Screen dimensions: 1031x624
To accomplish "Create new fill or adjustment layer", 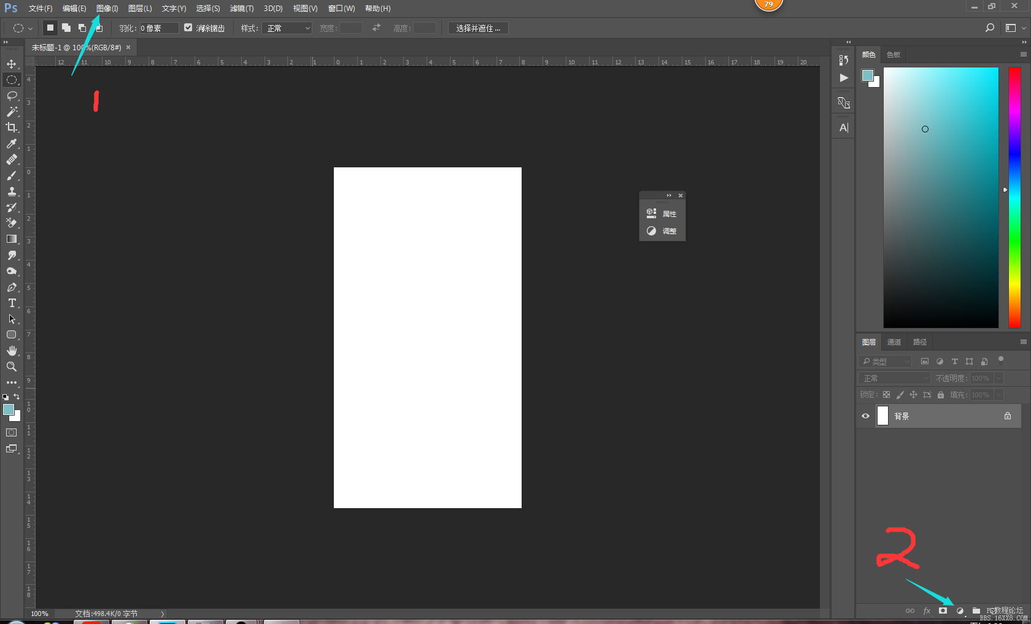I will point(960,611).
